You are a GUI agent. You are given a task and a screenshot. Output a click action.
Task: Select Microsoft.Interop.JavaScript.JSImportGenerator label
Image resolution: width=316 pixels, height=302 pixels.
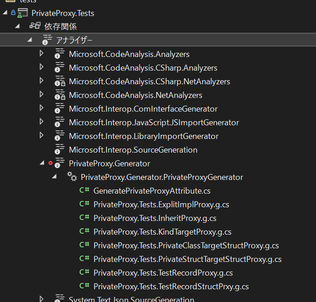(x=154, y=123)
